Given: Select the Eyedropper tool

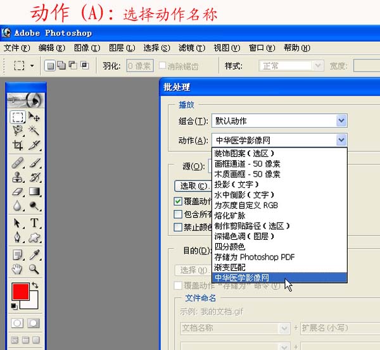Looking at the screenshot, I should tap(34, 255).
